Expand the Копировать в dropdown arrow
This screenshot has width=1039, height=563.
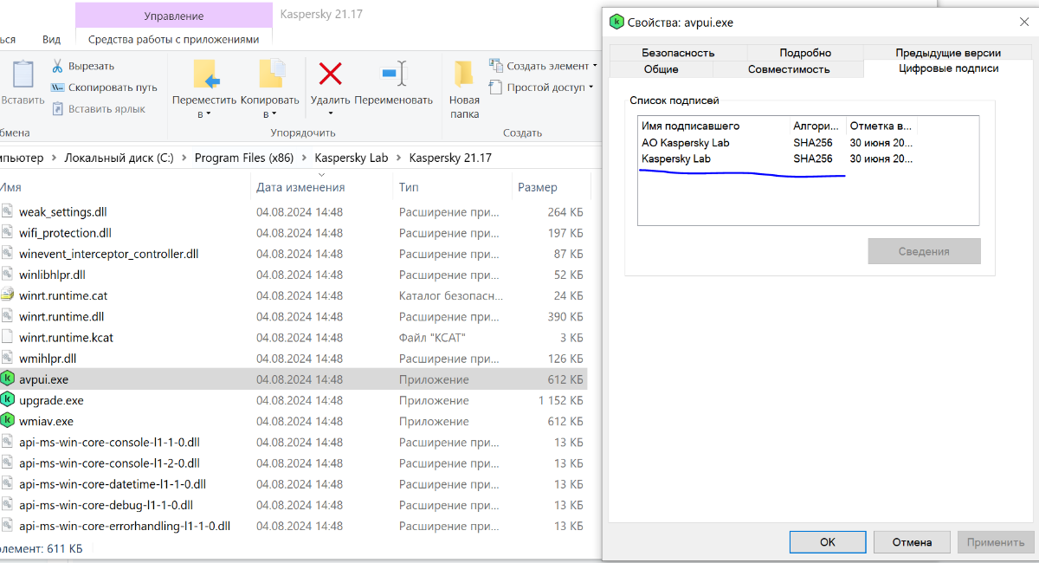point(274,113)
